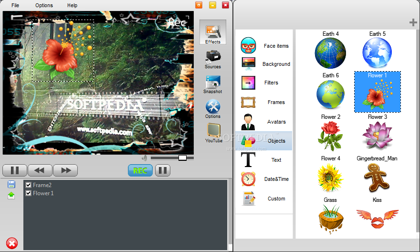
Task: Select the Background effects category
Action: click(264, 64)
